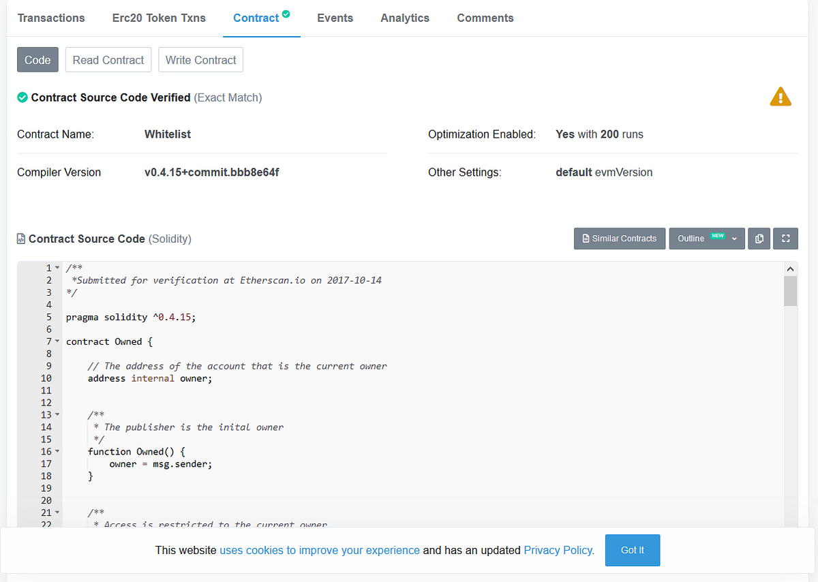The image size is (818, 582).
Task: Follow the 'uses cookies to improve your experience' link
Action: 320,550
